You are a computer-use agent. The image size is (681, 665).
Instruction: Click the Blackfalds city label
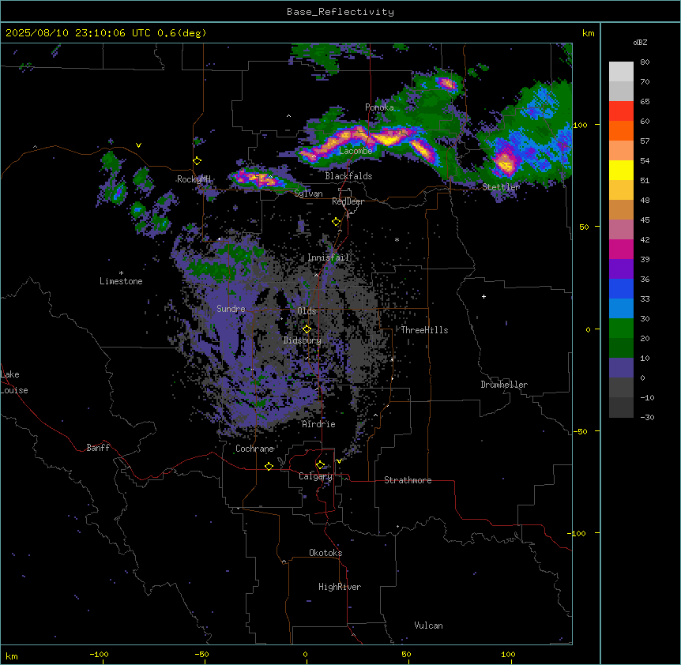click(348, 176)
